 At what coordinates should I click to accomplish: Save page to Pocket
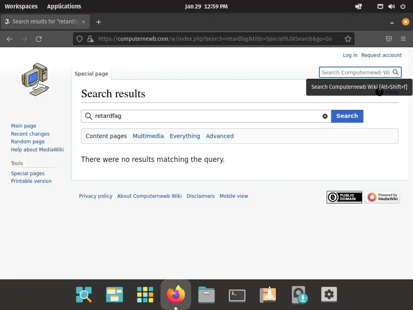389,39
